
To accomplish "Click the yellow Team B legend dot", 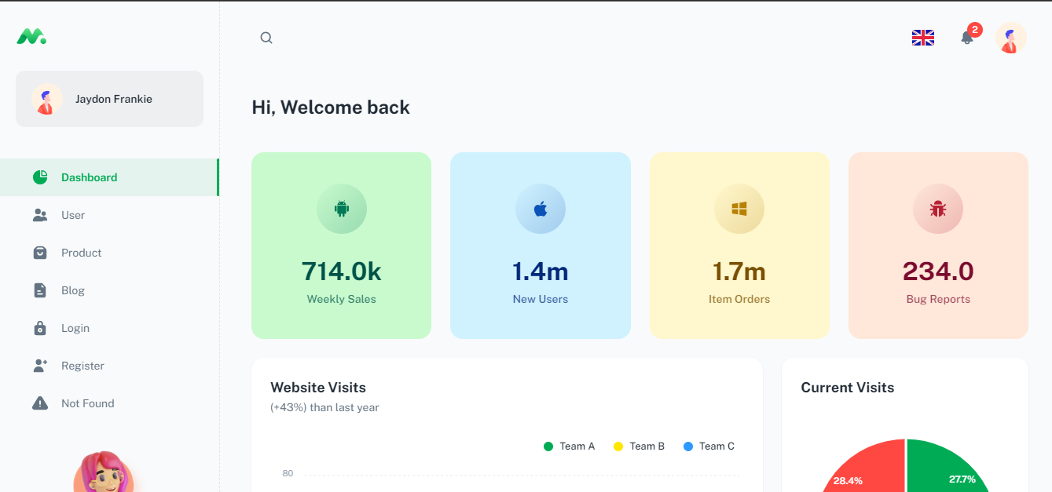I will click(618, 446).
